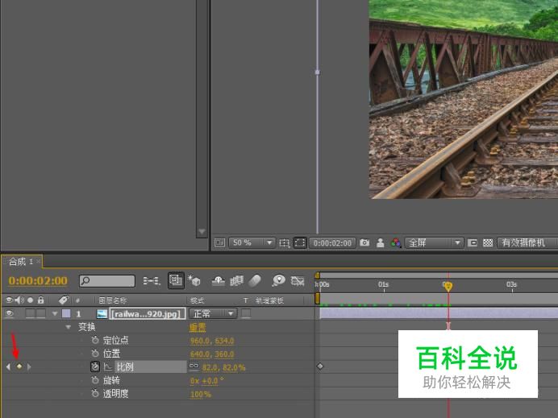This screenshot has width=558, height=418.
Task: Click the 640.0, 360.0 position value
Action: (212, 354)
